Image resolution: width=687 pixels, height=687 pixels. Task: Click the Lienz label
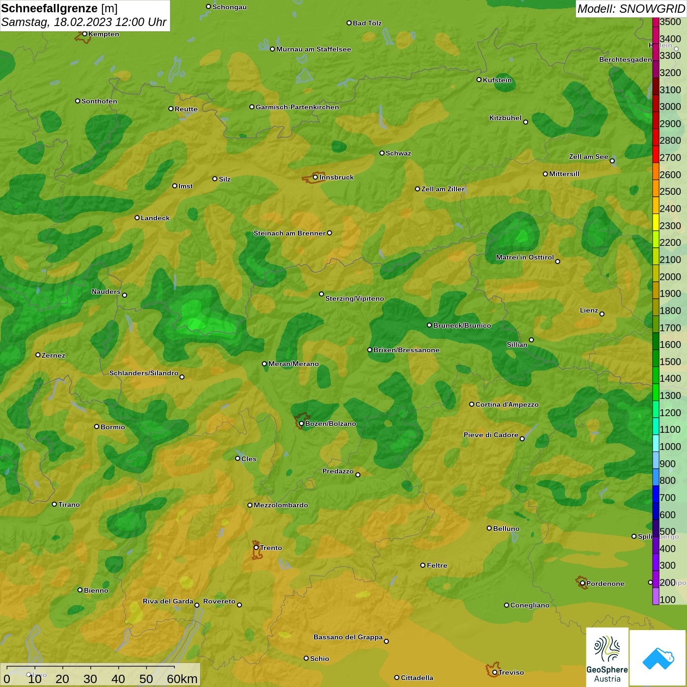(589, 310)
